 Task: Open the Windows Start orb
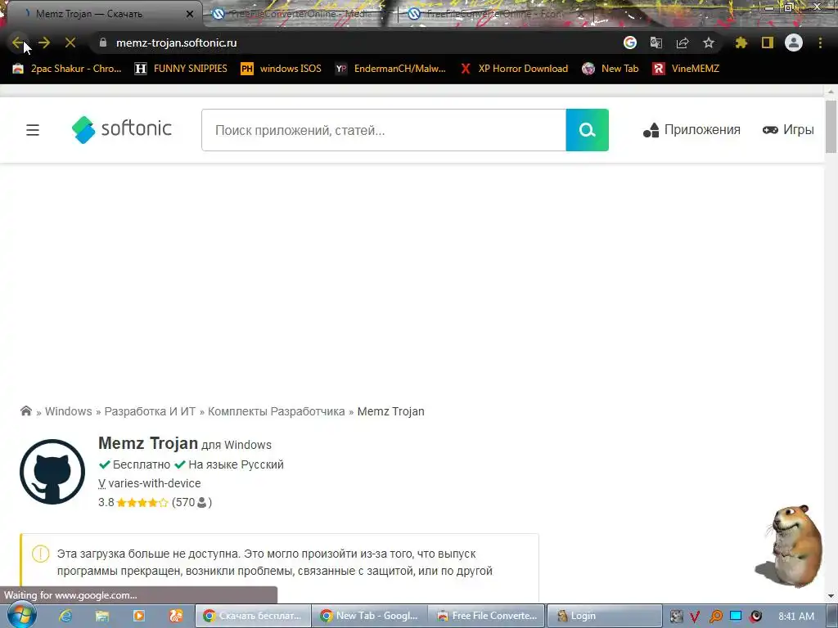pos(21,616)
